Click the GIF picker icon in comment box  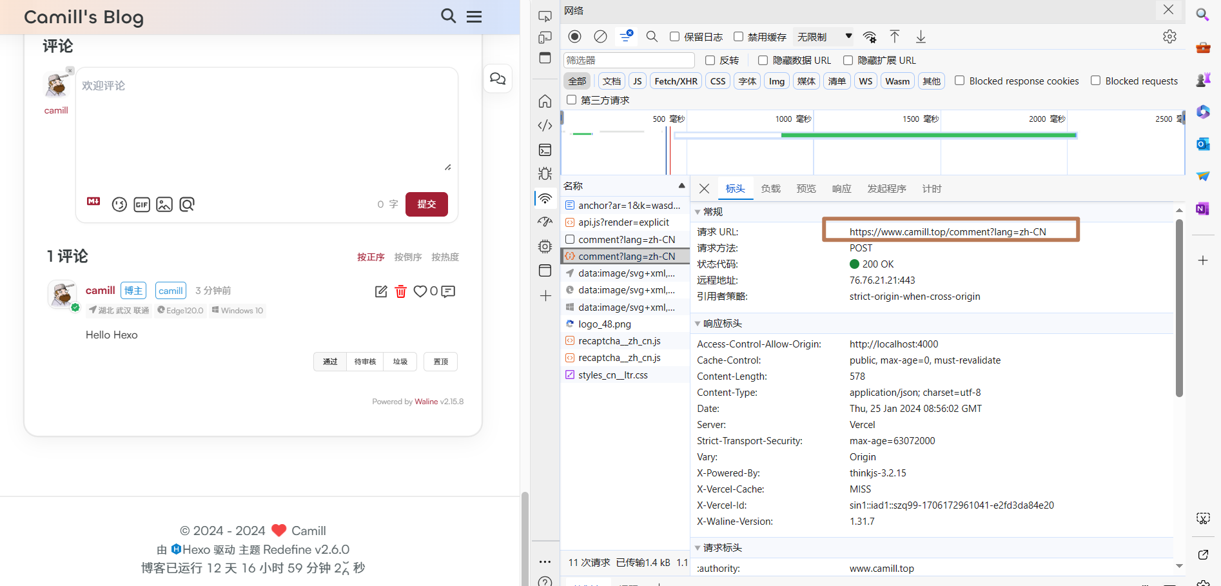pyautogui.click(x=142, y=204)
